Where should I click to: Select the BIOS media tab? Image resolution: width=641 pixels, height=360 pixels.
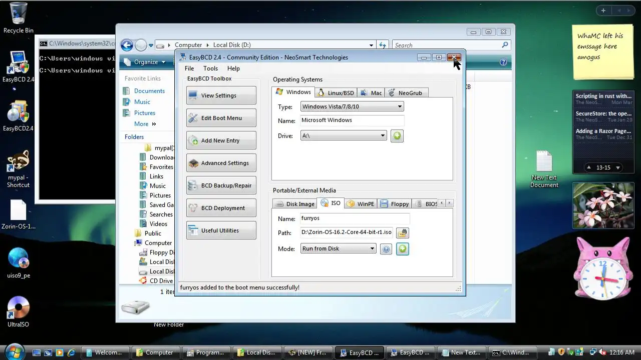click(x=426, y=203)
